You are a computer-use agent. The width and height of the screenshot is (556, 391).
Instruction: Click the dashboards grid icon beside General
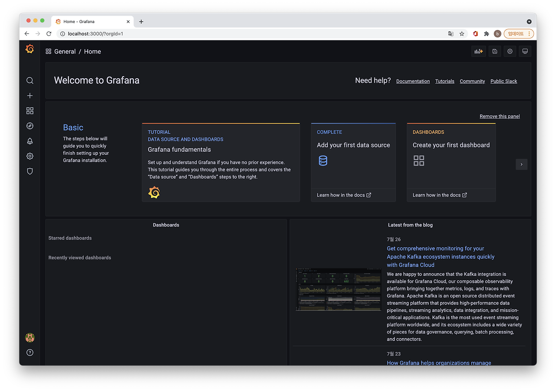click(48, 51)
